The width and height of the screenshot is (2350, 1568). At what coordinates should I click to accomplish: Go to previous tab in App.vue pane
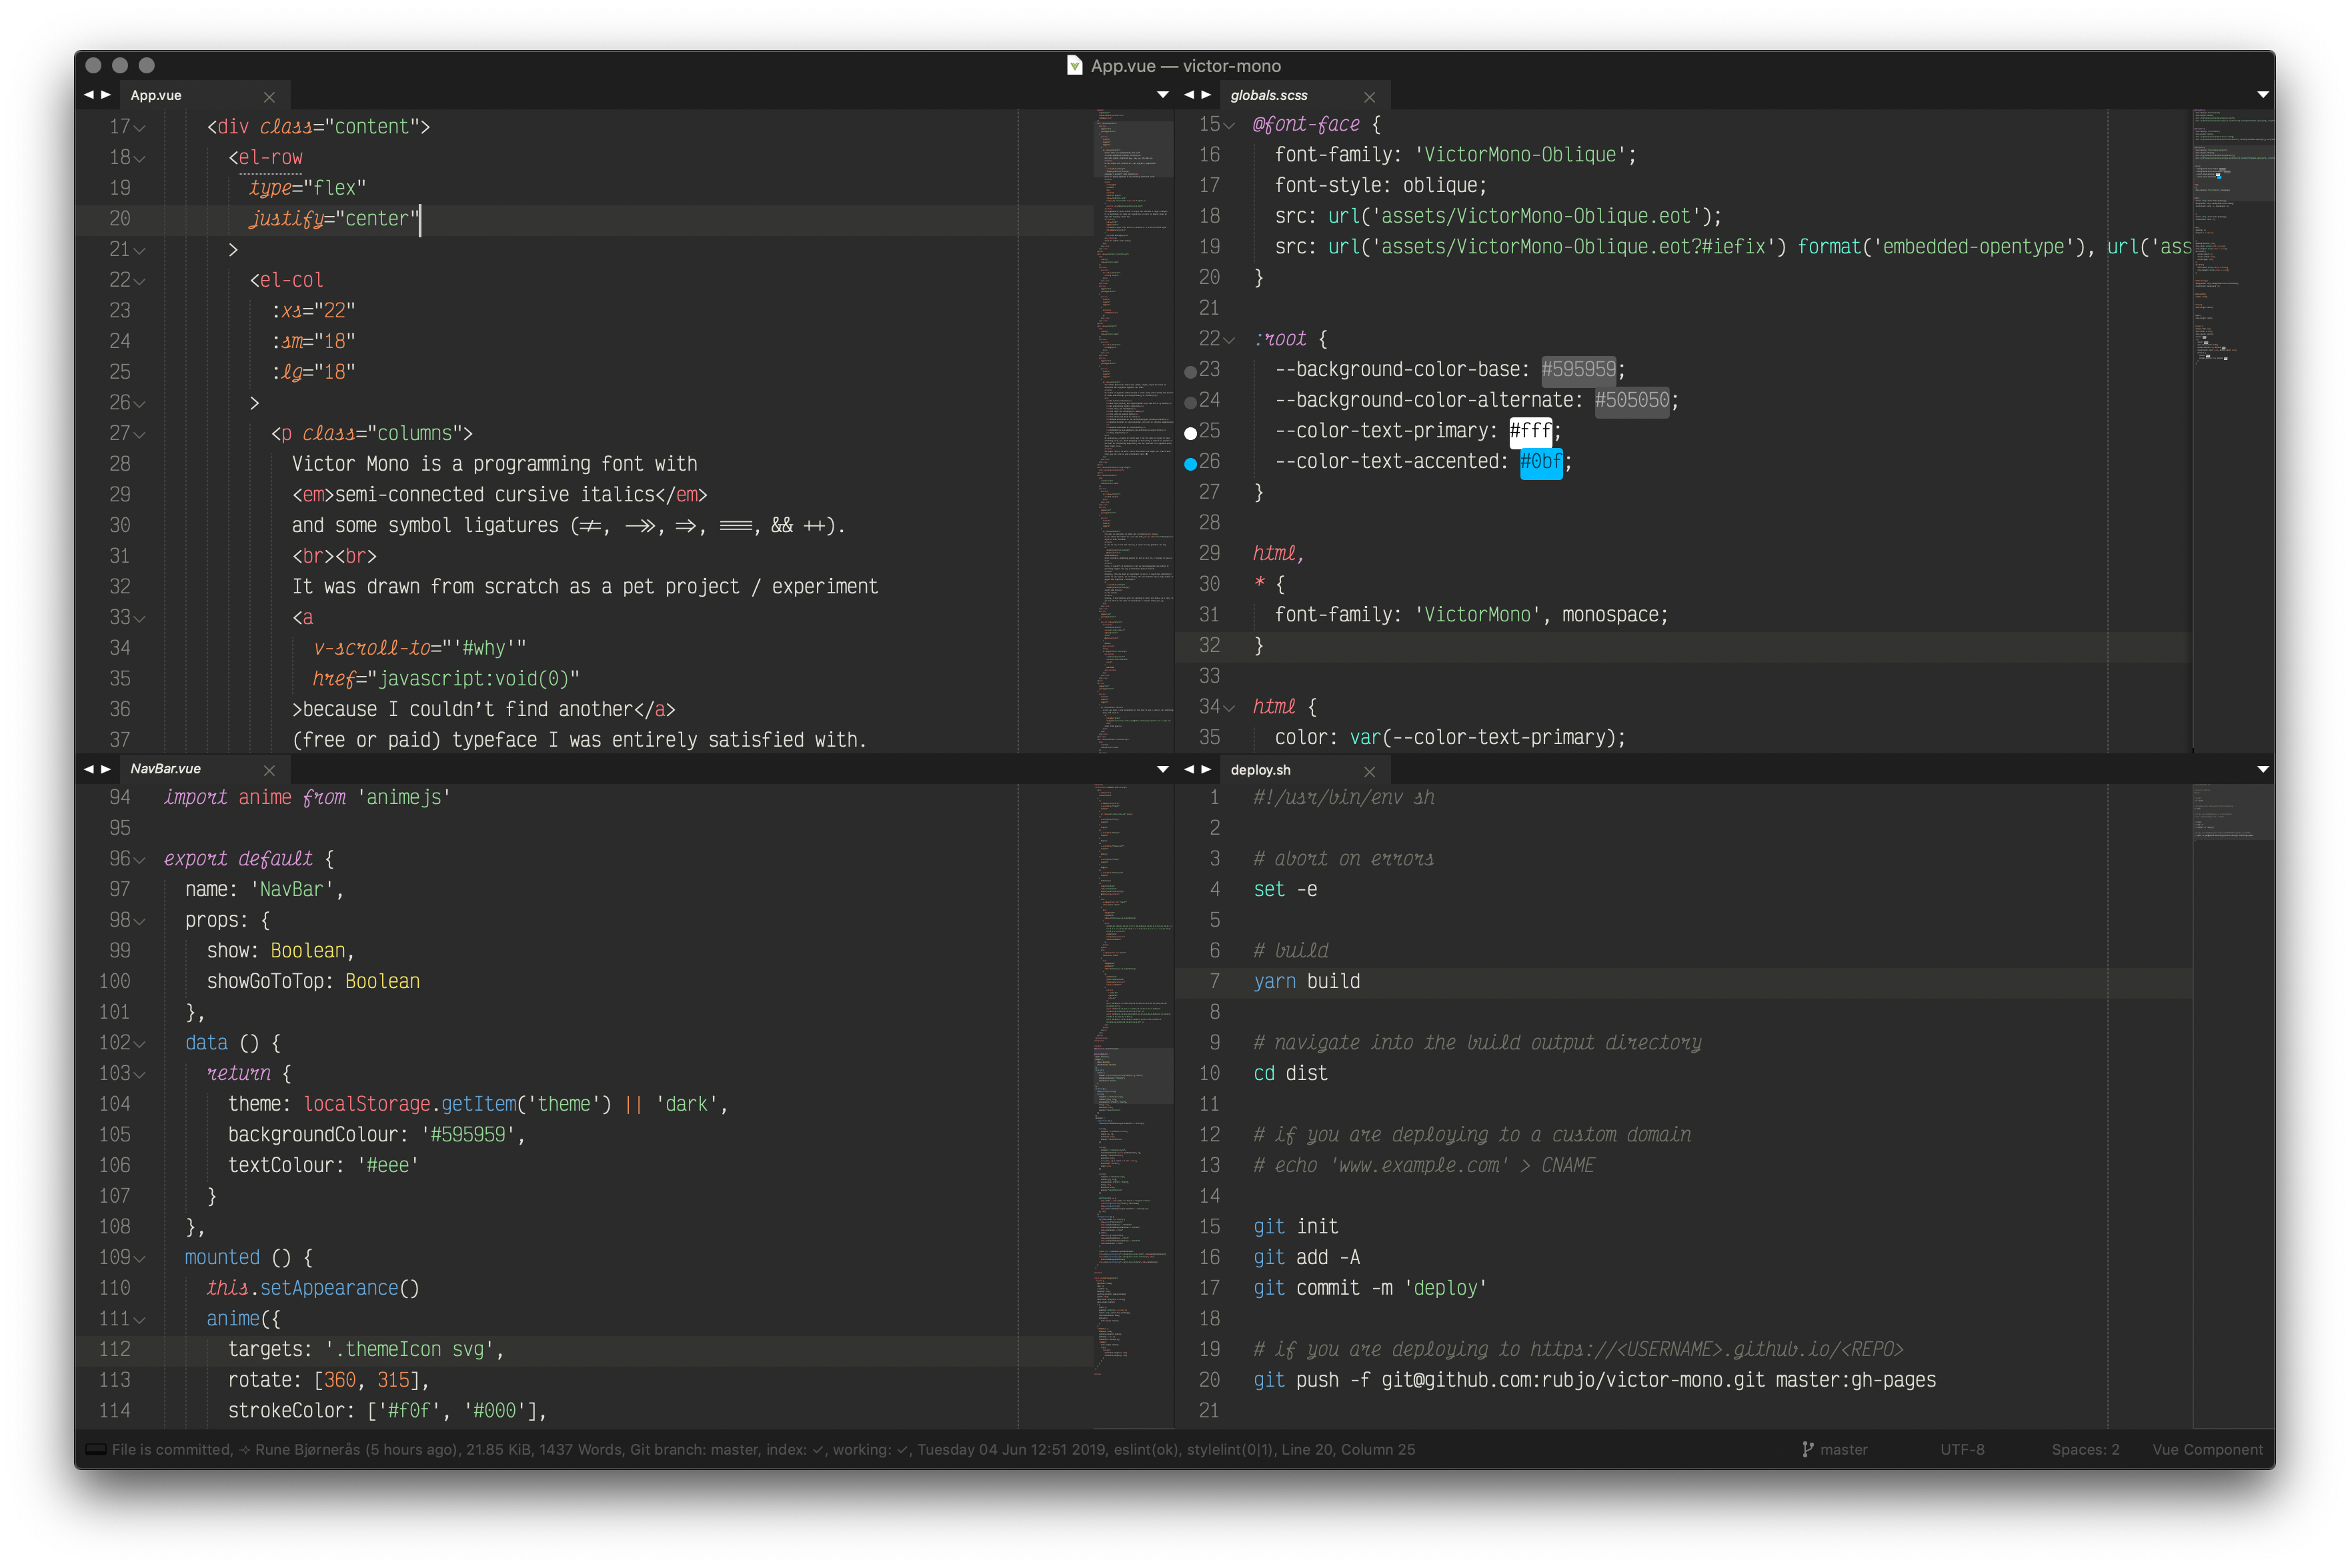89,95
